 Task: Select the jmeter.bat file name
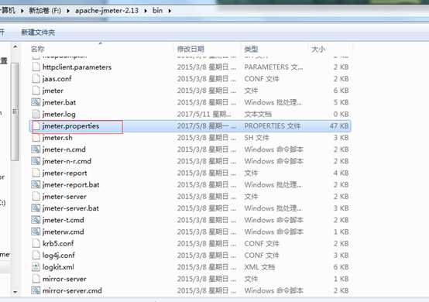[59, 102]
